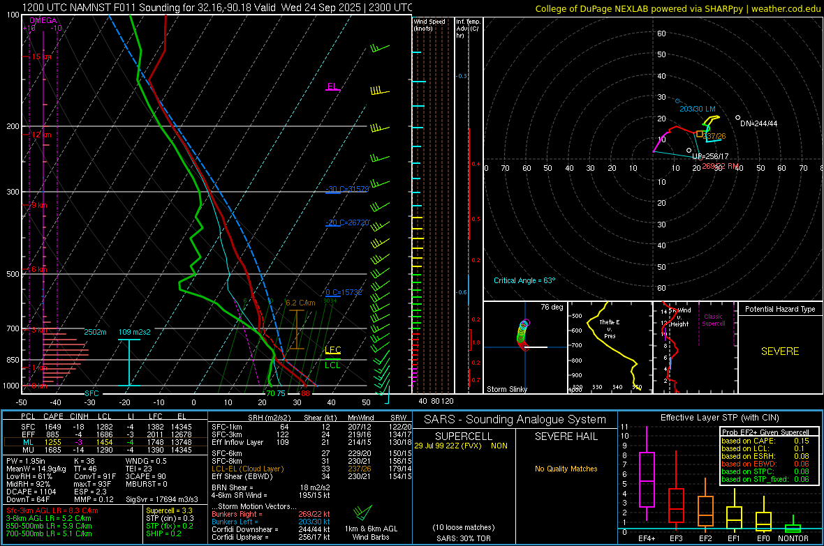Click the '2502m' inflow layer label
Image resolution: width=824 pixels, height=546 pixels.
[x=95, y=333]
